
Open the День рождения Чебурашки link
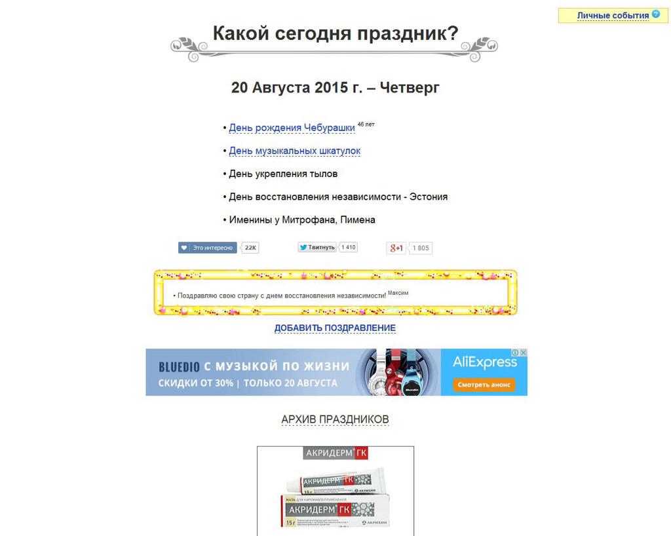click(292, 128)
